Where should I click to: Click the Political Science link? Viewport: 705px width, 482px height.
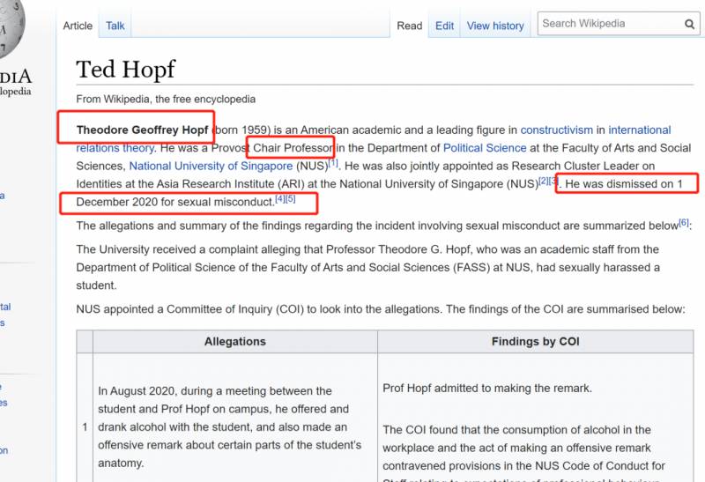[485, 148]
